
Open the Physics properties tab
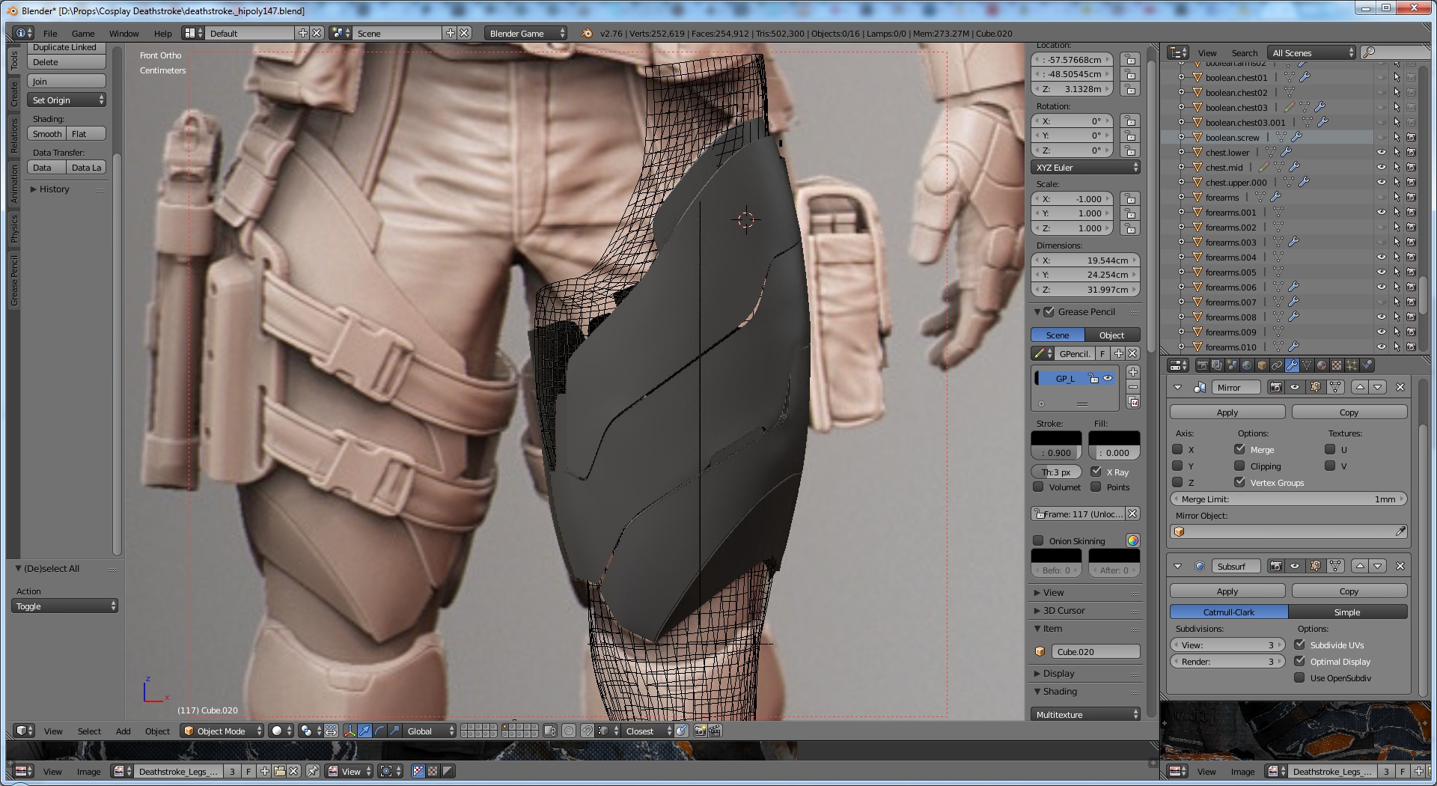coord(1367,365)
